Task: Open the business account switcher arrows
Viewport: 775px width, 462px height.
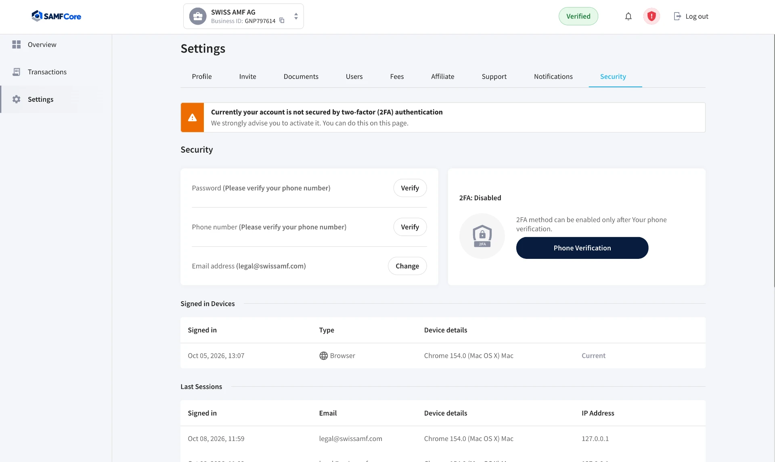Action: (296, 16)
